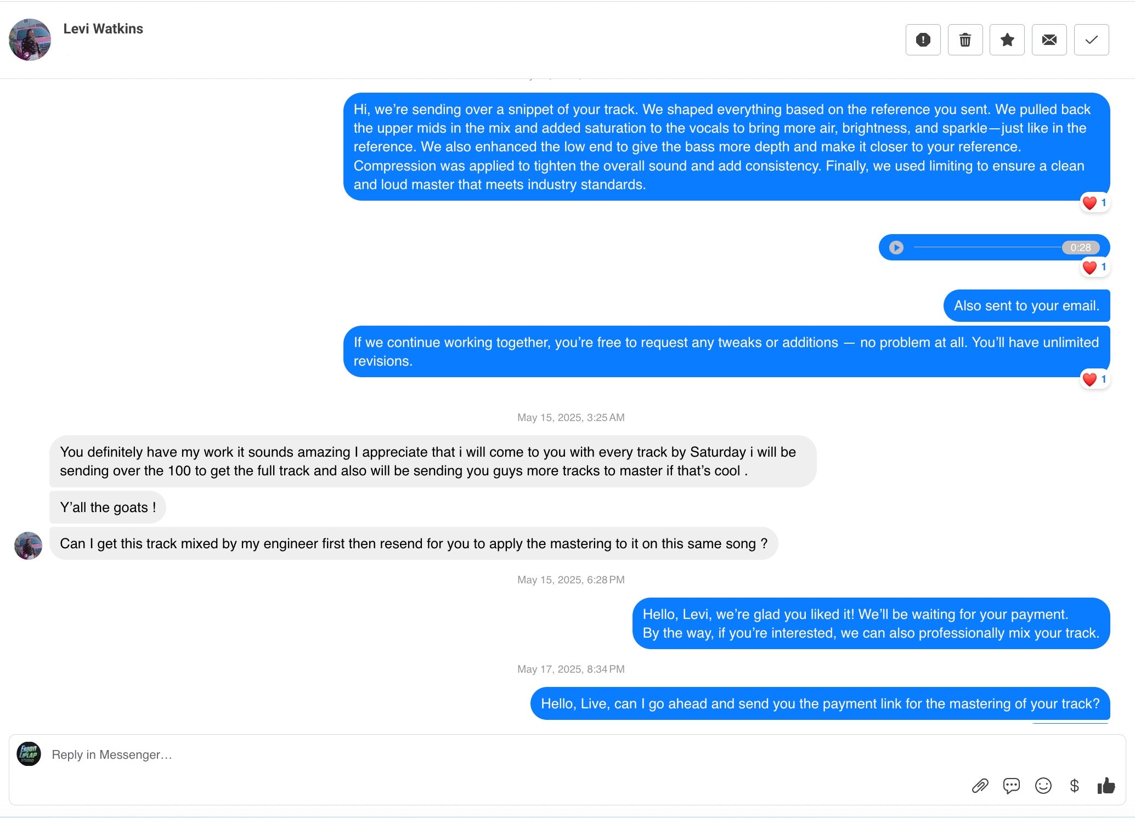Click heart reaction on track snippet message
The image size is (1135, 818).
1094,203
